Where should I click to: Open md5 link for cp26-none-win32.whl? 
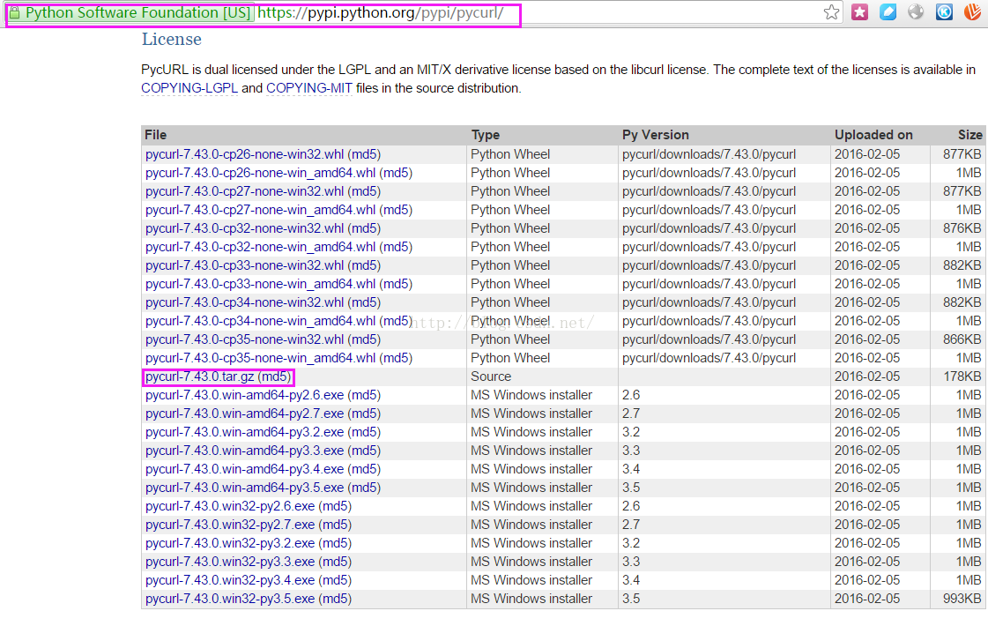coord(364,154)
